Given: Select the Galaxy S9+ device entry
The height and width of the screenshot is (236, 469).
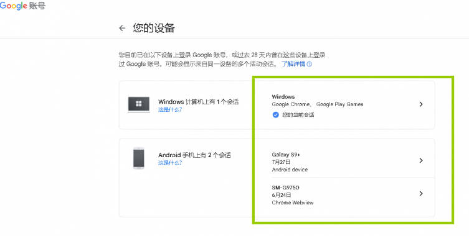Looking at the screenshot, I should [344, 161].
